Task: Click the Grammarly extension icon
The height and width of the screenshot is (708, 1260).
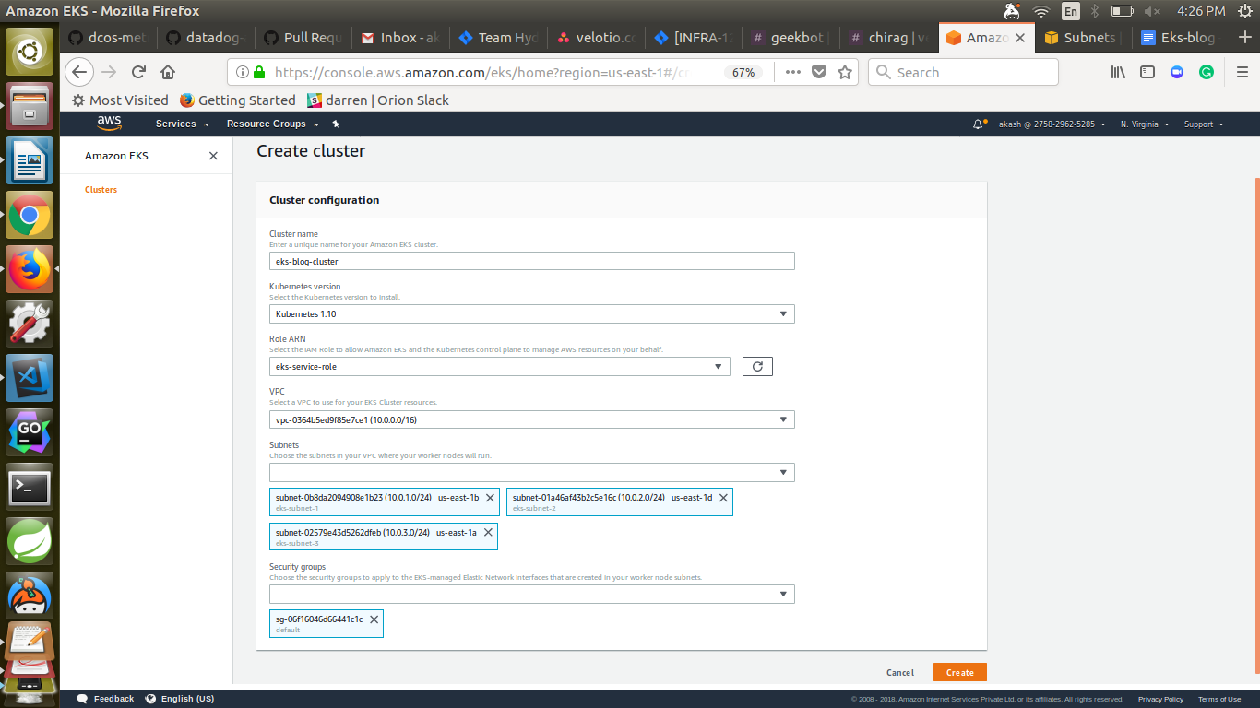Action: point(1207,72)
